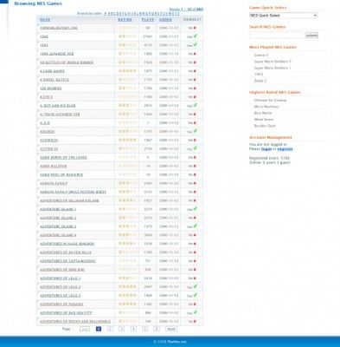The image size is (340, 347).
Task: Go to results page 6
Action: [x=157, y=329]
